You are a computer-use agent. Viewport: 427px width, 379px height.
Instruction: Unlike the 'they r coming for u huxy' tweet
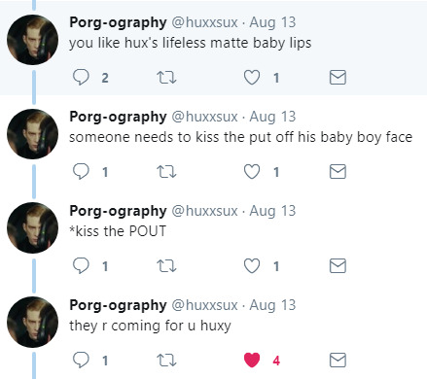click(252, 361)
